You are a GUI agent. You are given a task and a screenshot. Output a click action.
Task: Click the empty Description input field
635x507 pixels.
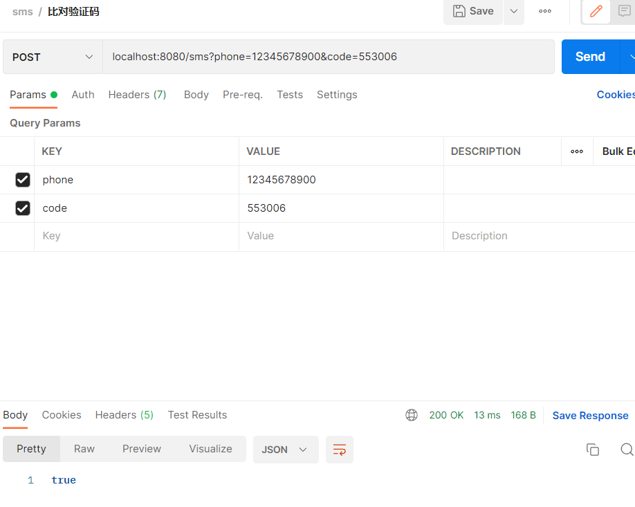click(x=539, y=236)
